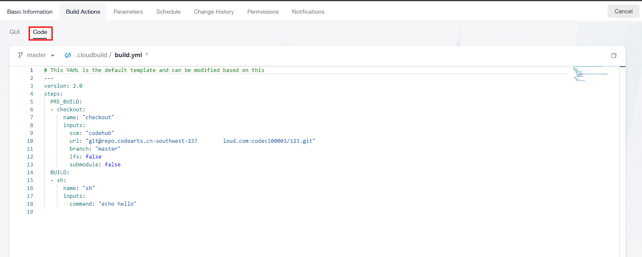
Task: Click the code minimap preview
Action: pyautogui.click(x=590, y=74)
